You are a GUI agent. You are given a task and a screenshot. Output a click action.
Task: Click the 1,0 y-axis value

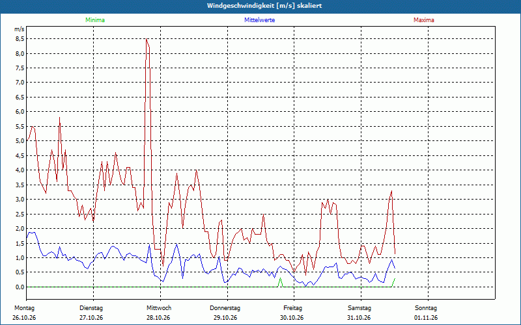point(20,257)
